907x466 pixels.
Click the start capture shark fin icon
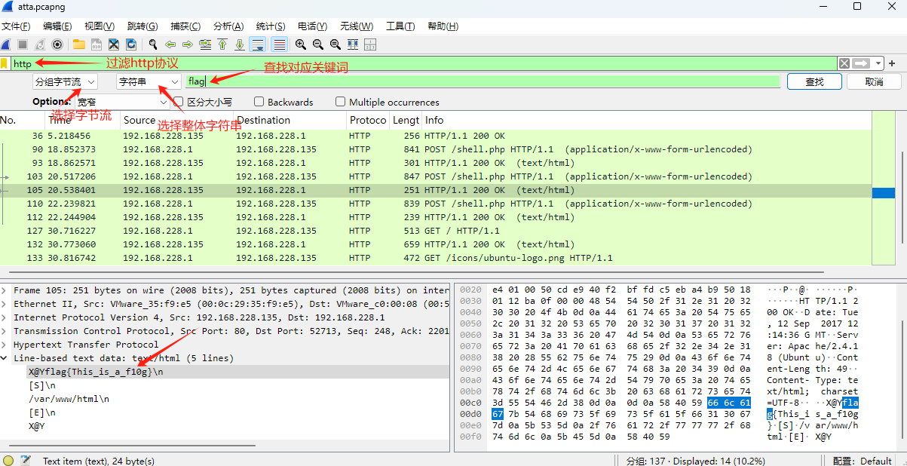click(x=5, y=44)
